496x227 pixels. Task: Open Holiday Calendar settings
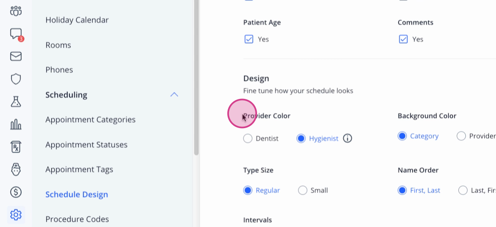[x=77, y=20]
